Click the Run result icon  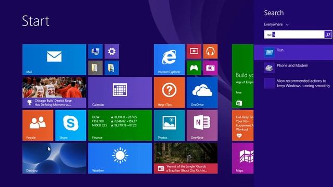tap(269, 52)
